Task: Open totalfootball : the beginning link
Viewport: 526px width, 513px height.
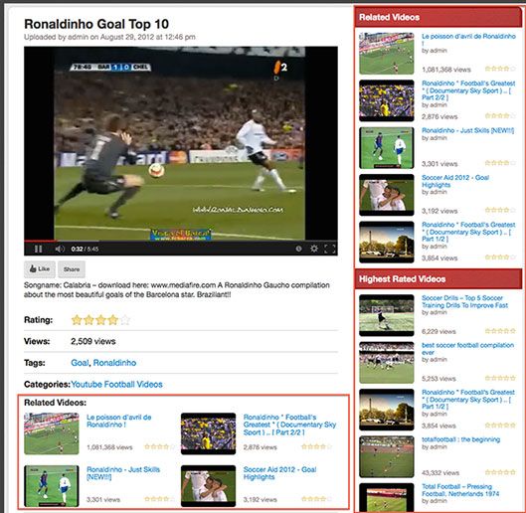Action: point(460,439)
